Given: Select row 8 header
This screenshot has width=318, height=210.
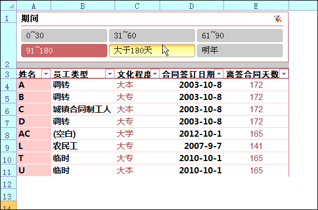Looking at the screenshot, I should click(8, 134).
